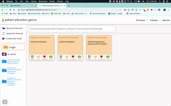Bookmark this page with the star
This screenshot has height=106, width=171.
tap(120, 10)
